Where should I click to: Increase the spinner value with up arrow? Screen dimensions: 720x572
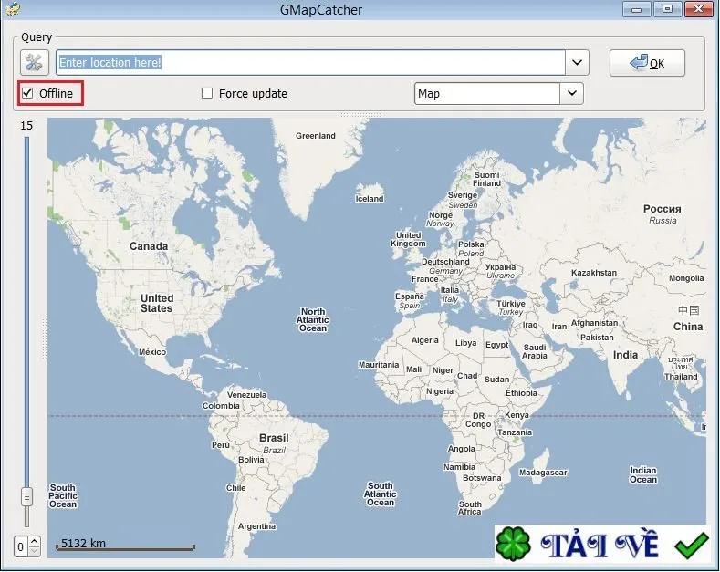pos(35,542)
